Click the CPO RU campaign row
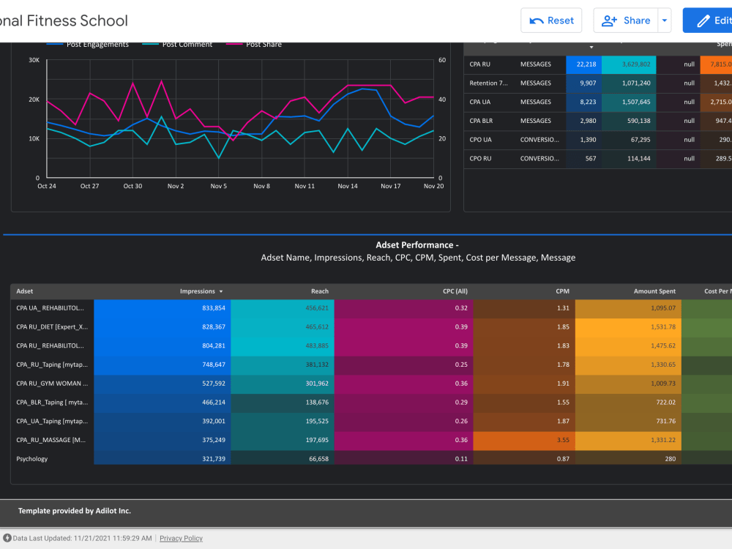Viewport: 732px width, 549px height. coord(598,159)
